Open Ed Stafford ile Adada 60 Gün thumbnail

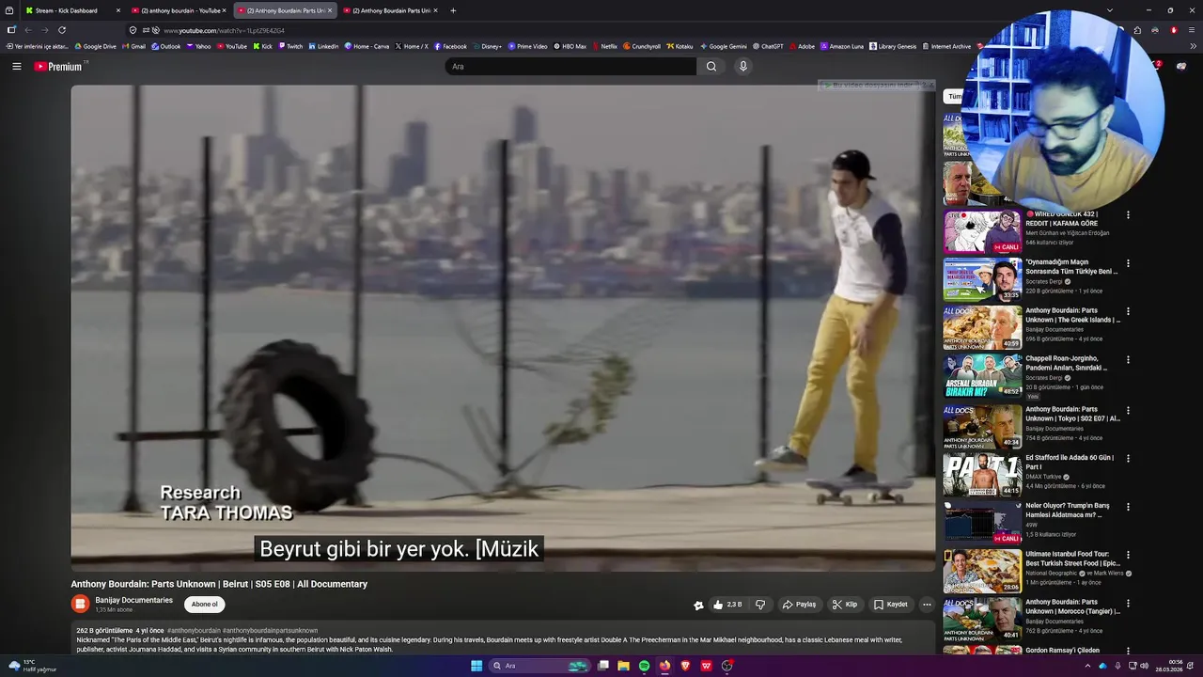click(x=982, y=475)
